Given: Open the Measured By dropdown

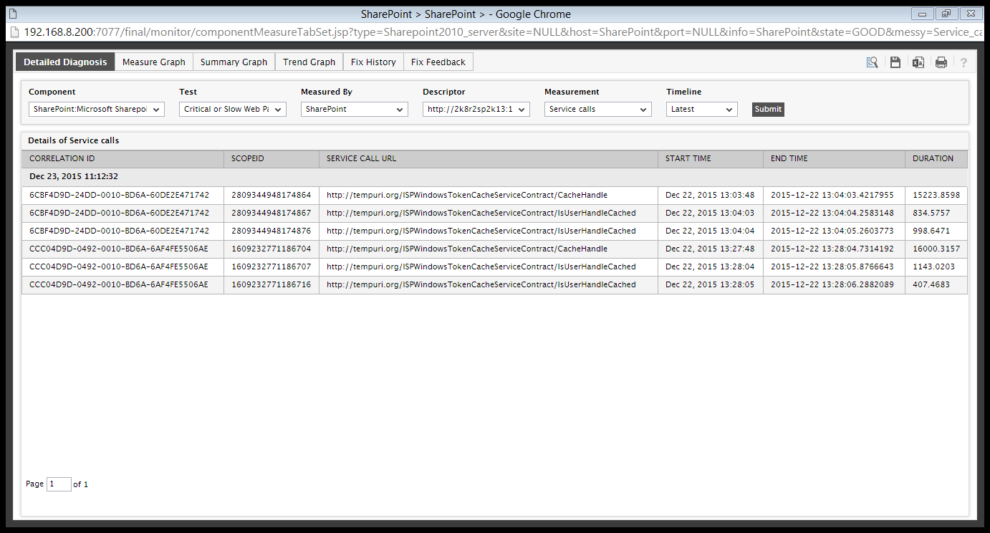Looking at the screenshot, I should pos(355,109).
